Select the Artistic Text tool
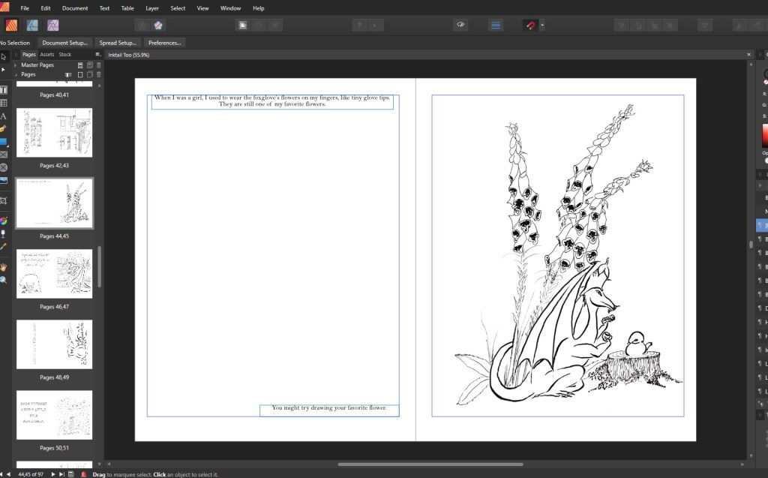768x478 pixels. click(4, 116)
